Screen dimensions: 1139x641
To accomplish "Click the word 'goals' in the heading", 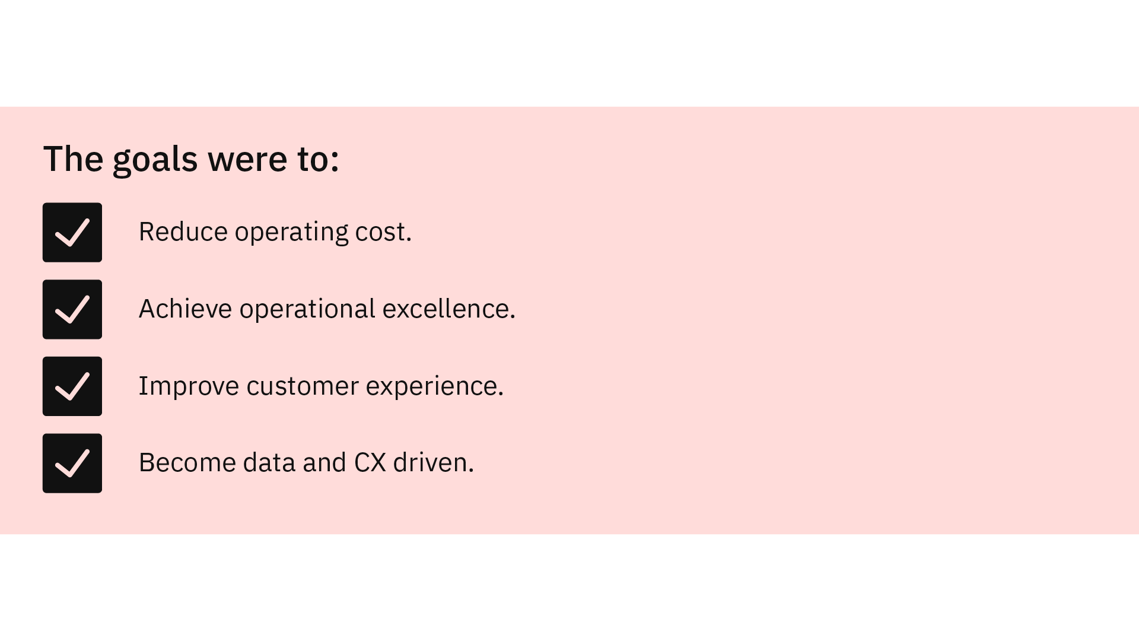I will [x=155, y=160].
